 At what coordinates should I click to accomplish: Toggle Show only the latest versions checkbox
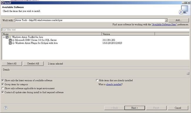click(x=3, y=80)
